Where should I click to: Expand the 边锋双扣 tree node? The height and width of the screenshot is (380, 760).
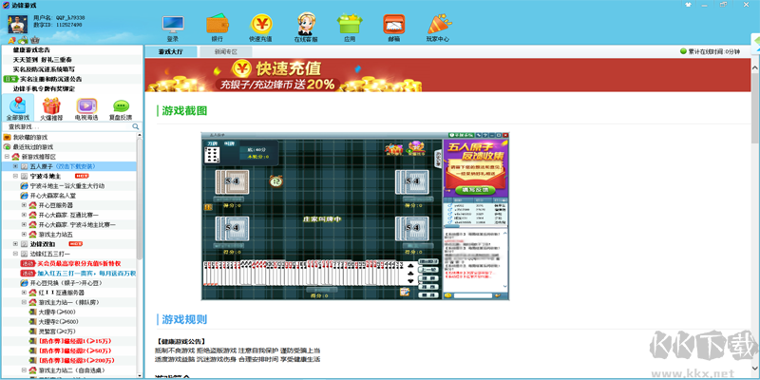(15, 244)
